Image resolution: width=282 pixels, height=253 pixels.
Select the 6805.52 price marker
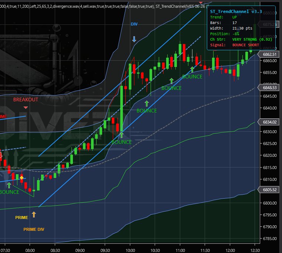click(x=268, y=190)
